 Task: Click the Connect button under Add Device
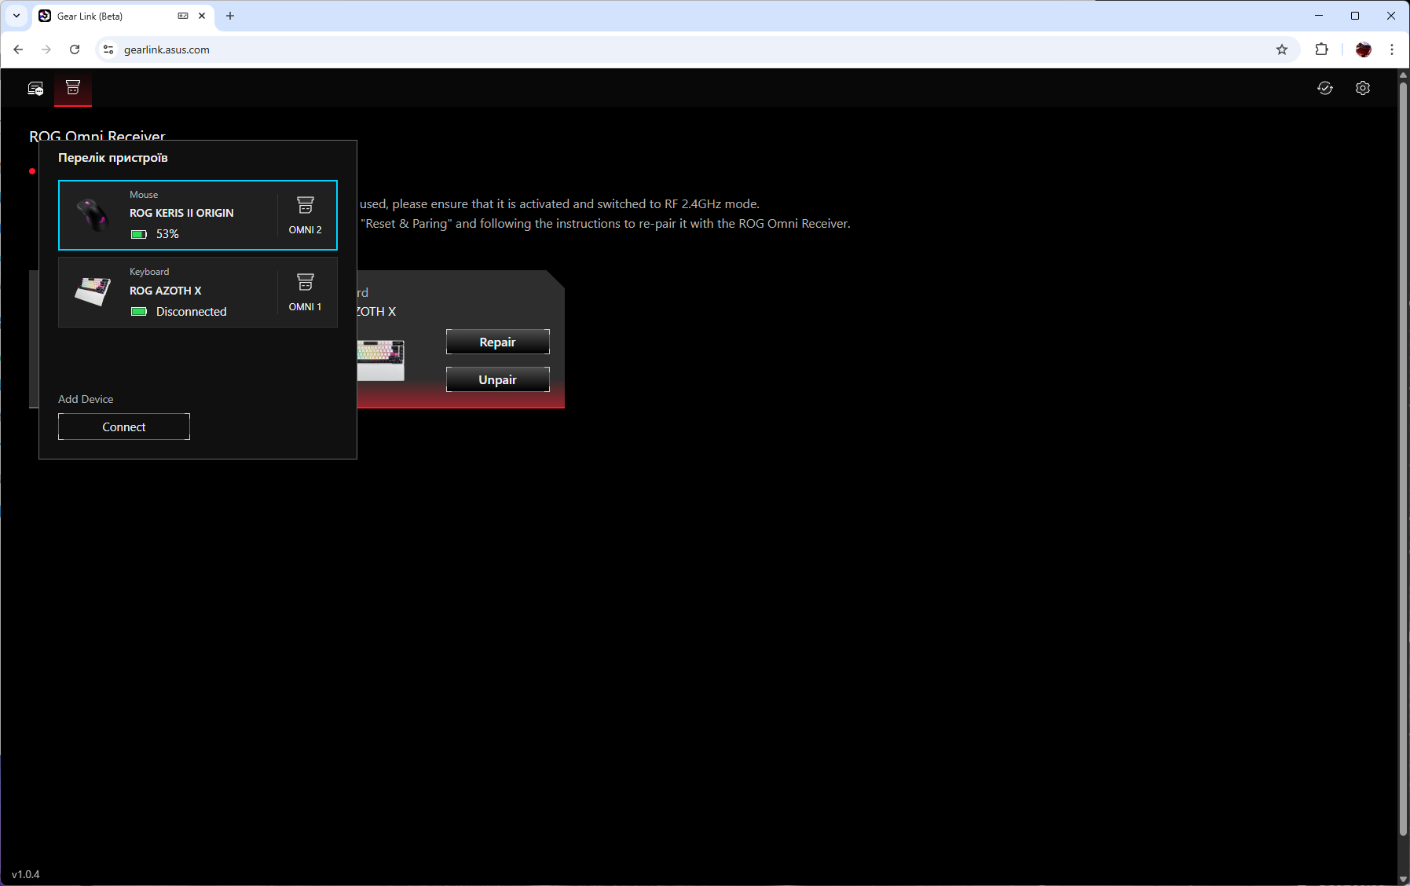124,427
